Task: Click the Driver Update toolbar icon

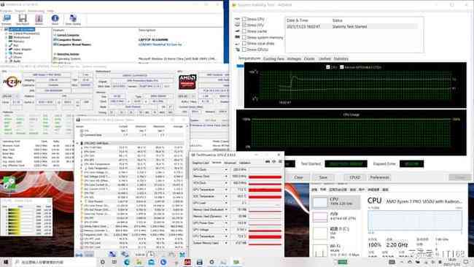Action: (73, 20)
